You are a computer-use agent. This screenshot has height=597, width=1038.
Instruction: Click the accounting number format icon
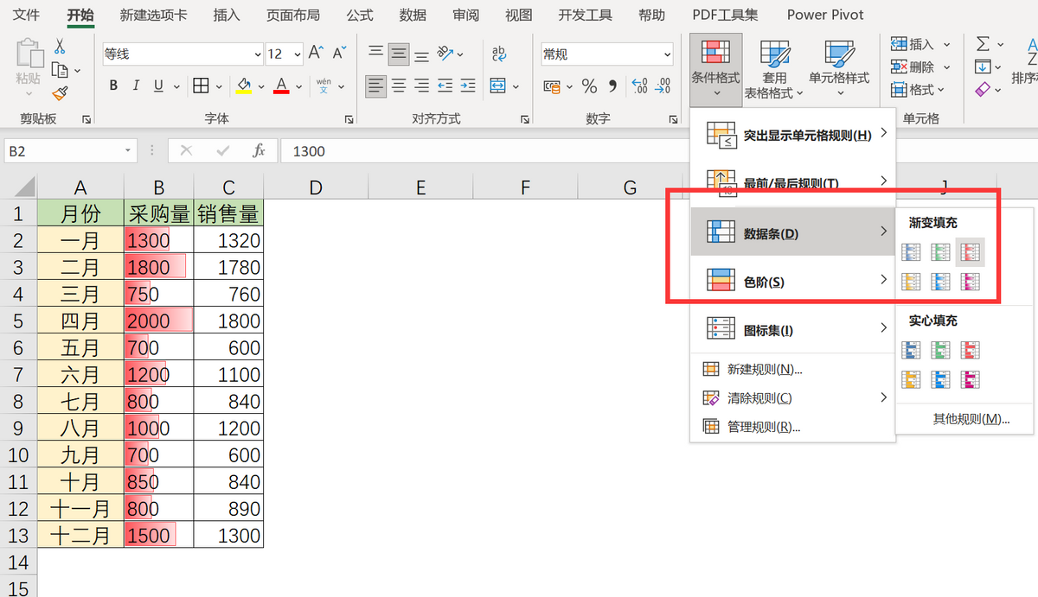pos(552,86)
